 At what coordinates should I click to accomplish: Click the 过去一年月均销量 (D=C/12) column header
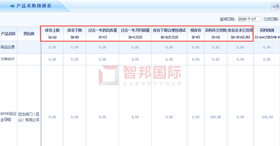(135, 34)
